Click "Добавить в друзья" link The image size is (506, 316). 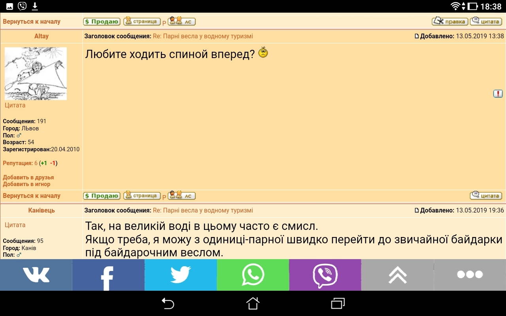(x=28, y=177)
